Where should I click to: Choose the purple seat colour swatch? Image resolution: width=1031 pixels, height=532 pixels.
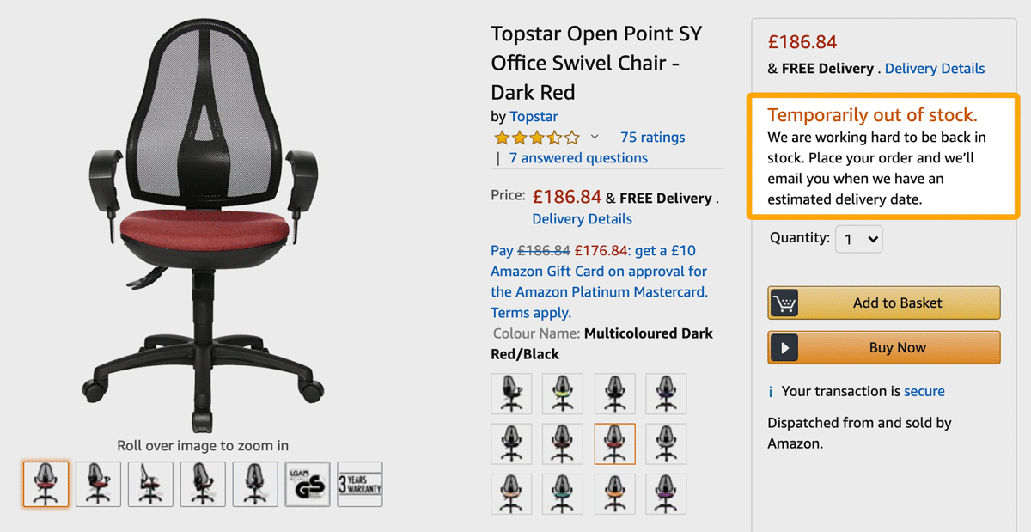tap(666, 495)
